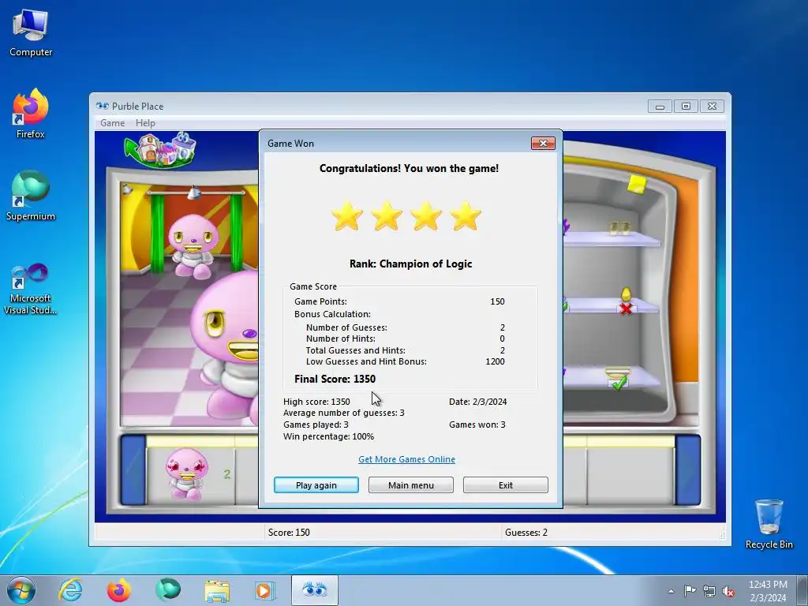
Task: Click the small Purble guess thumbnail
Action: click(186, 473)
